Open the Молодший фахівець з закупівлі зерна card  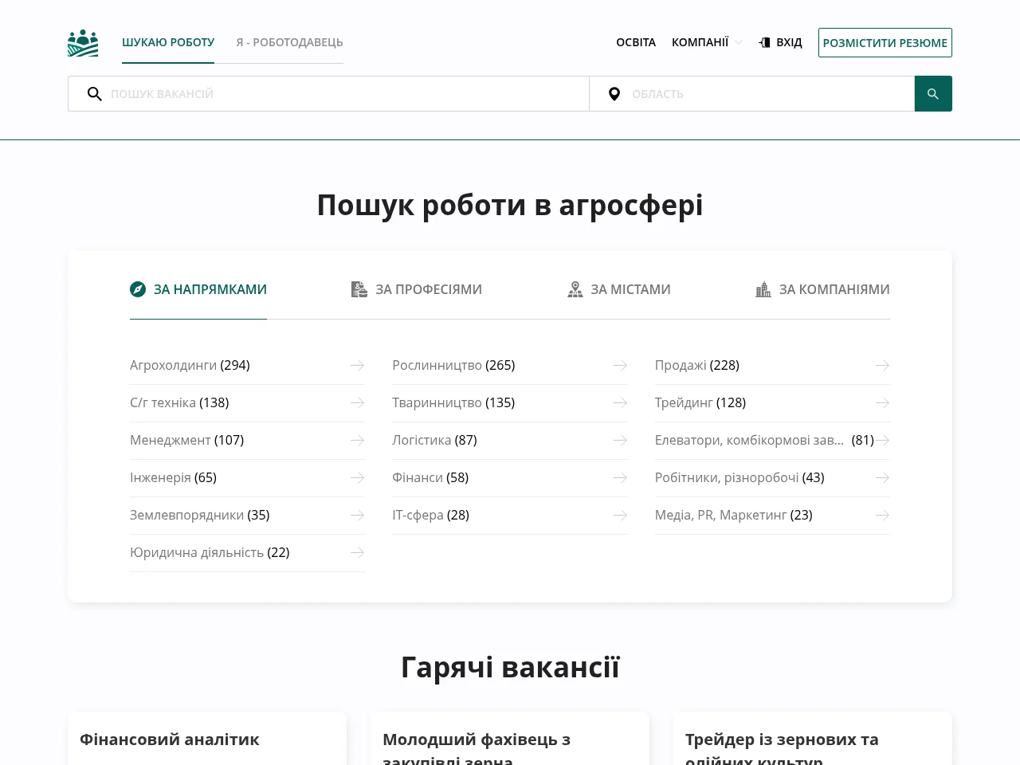pyautogui.click(x=510, y=739)
